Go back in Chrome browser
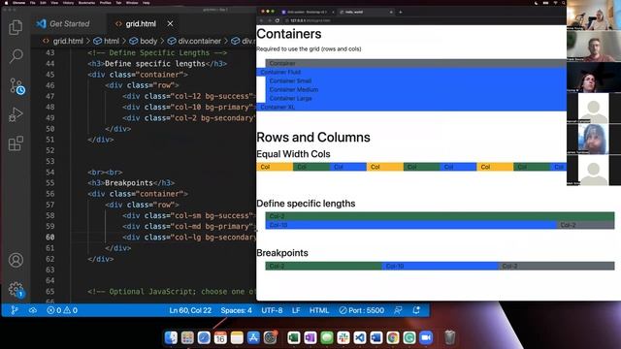The image size is (621, 349). [261, 20]
